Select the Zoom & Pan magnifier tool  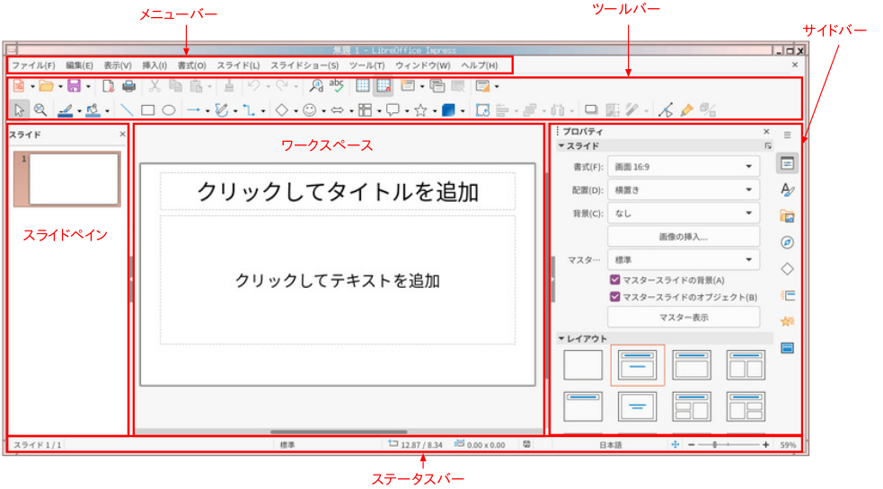40,109
